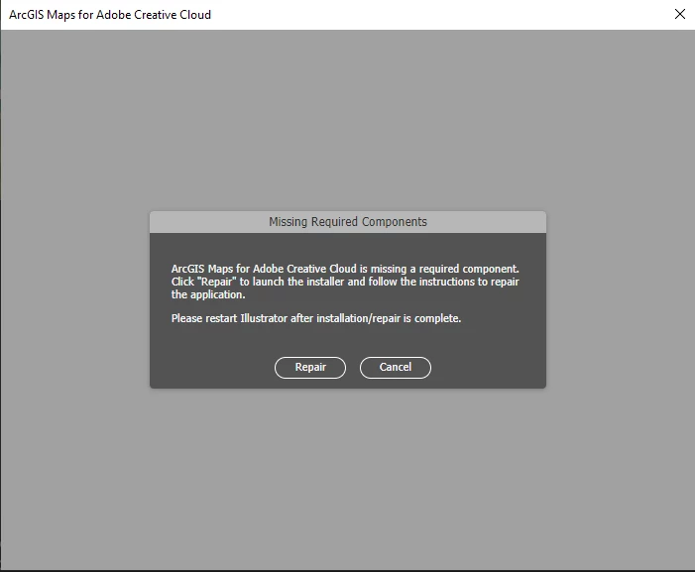Select the 'Missing Required Components' dialog title

pyautogui.click(x=348, y=221)
